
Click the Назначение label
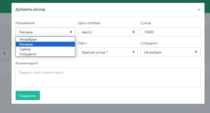click(x=25, y=23)
